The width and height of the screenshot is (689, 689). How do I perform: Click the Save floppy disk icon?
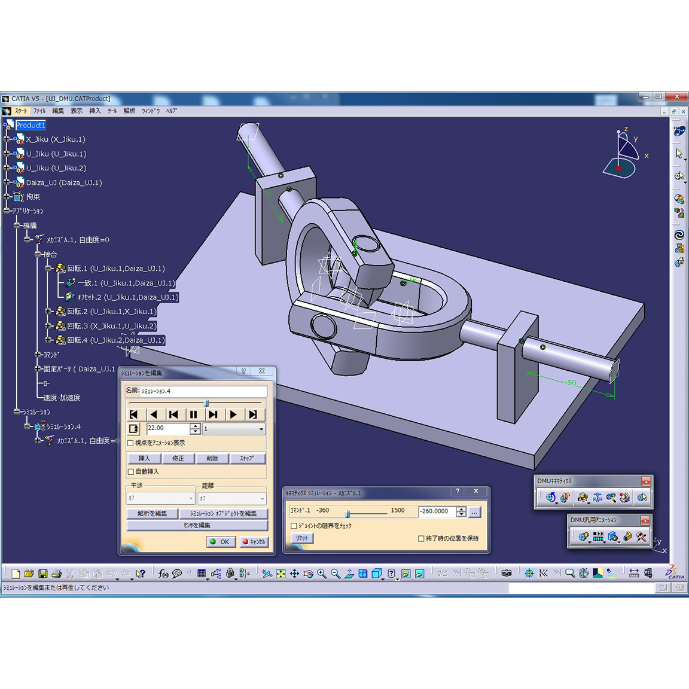click(42, 574)
